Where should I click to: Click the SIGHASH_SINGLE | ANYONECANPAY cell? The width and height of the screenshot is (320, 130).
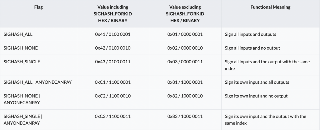pos(23,120)
